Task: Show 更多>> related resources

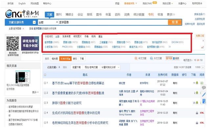Action: (35, 92)
